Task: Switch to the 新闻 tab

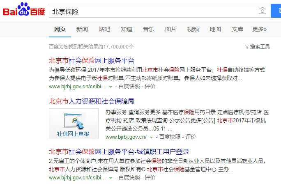Action: click(82, 29)
